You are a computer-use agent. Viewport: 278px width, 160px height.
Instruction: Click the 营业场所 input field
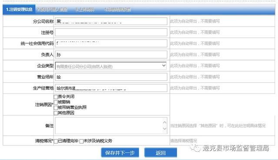click(x=111, y=77)
